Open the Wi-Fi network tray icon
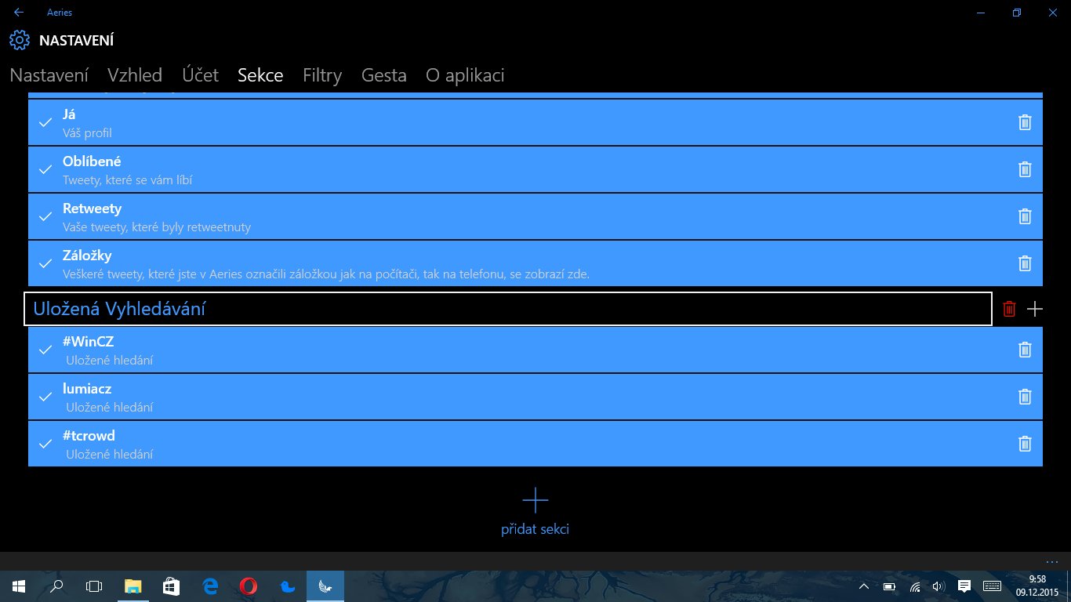Image resolution: width=1071 pixels, height=602 pixels. coord(914,586)
